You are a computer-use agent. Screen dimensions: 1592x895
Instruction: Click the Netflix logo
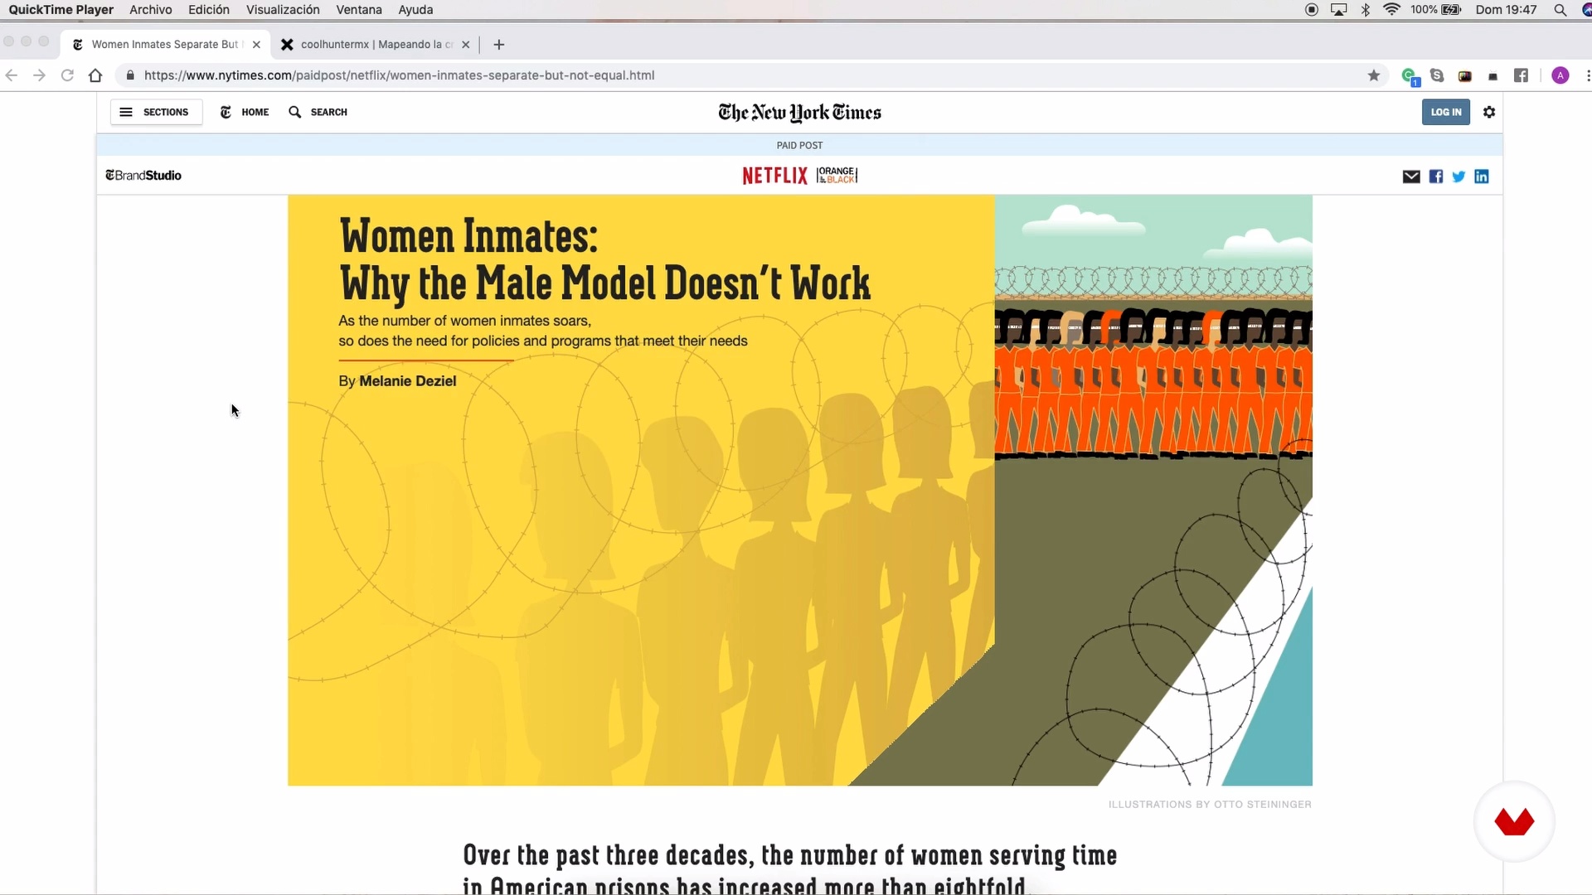pos(774,176)
